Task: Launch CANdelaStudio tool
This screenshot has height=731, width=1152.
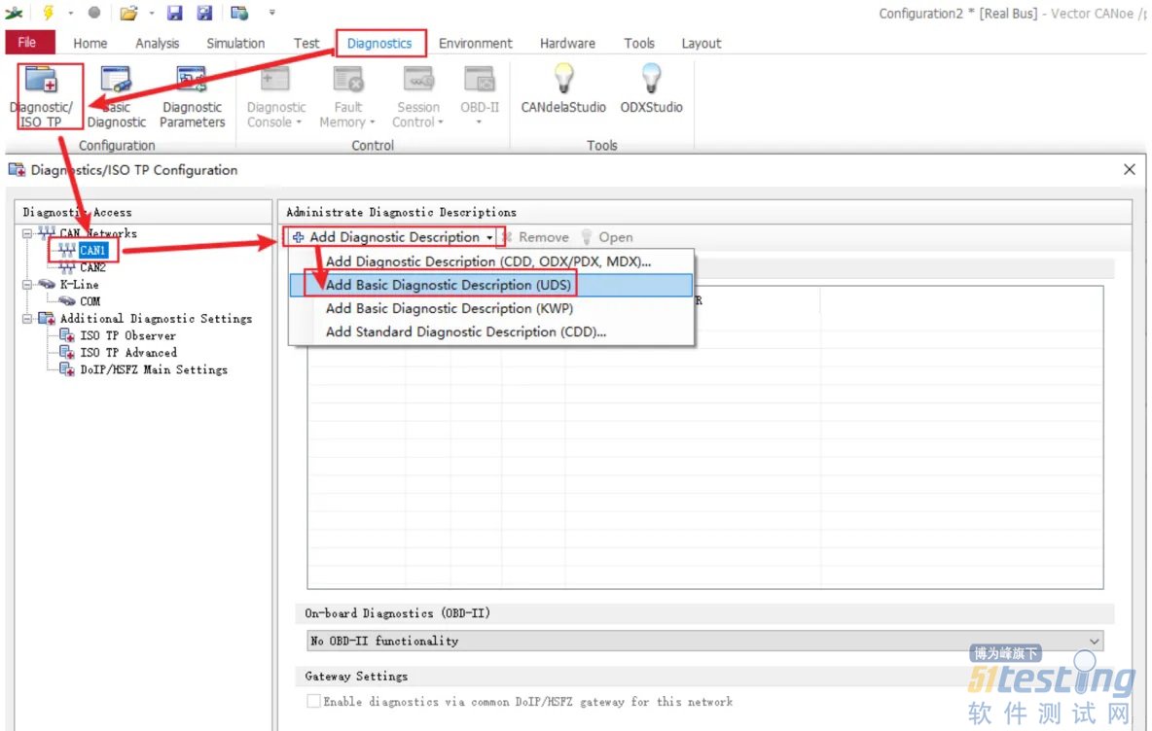Action: click(x=563, y=88)
